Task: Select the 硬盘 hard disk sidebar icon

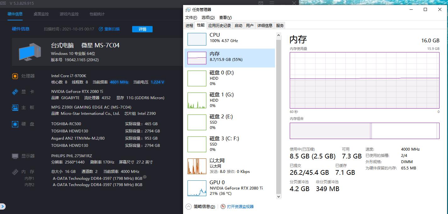Action: click(x=15, y=124)
